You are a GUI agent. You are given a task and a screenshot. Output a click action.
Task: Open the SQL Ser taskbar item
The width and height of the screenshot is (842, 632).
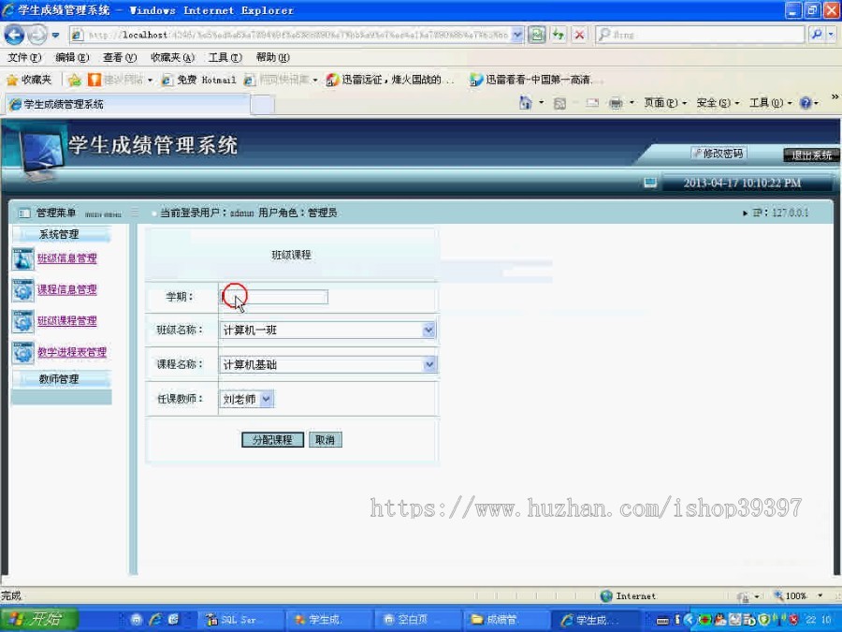[x=240, y=620]
